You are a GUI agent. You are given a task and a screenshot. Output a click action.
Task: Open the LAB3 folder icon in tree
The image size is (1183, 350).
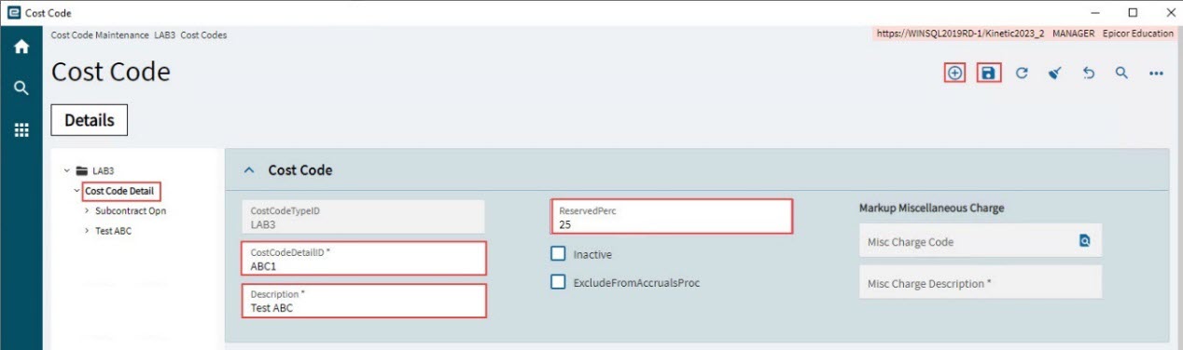click(83, 171)
